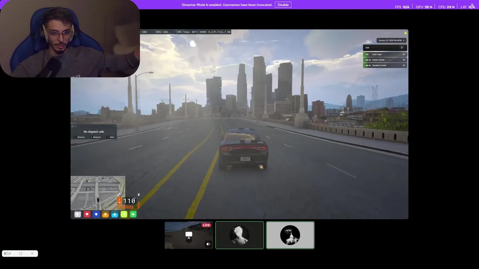
Task: Select the Dylan Carter row in the list
Action: point(385,60)
